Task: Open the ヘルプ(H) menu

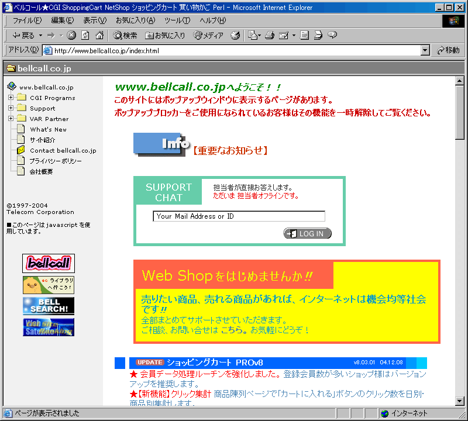Action: pyautogui.click(x=212, y=20)
